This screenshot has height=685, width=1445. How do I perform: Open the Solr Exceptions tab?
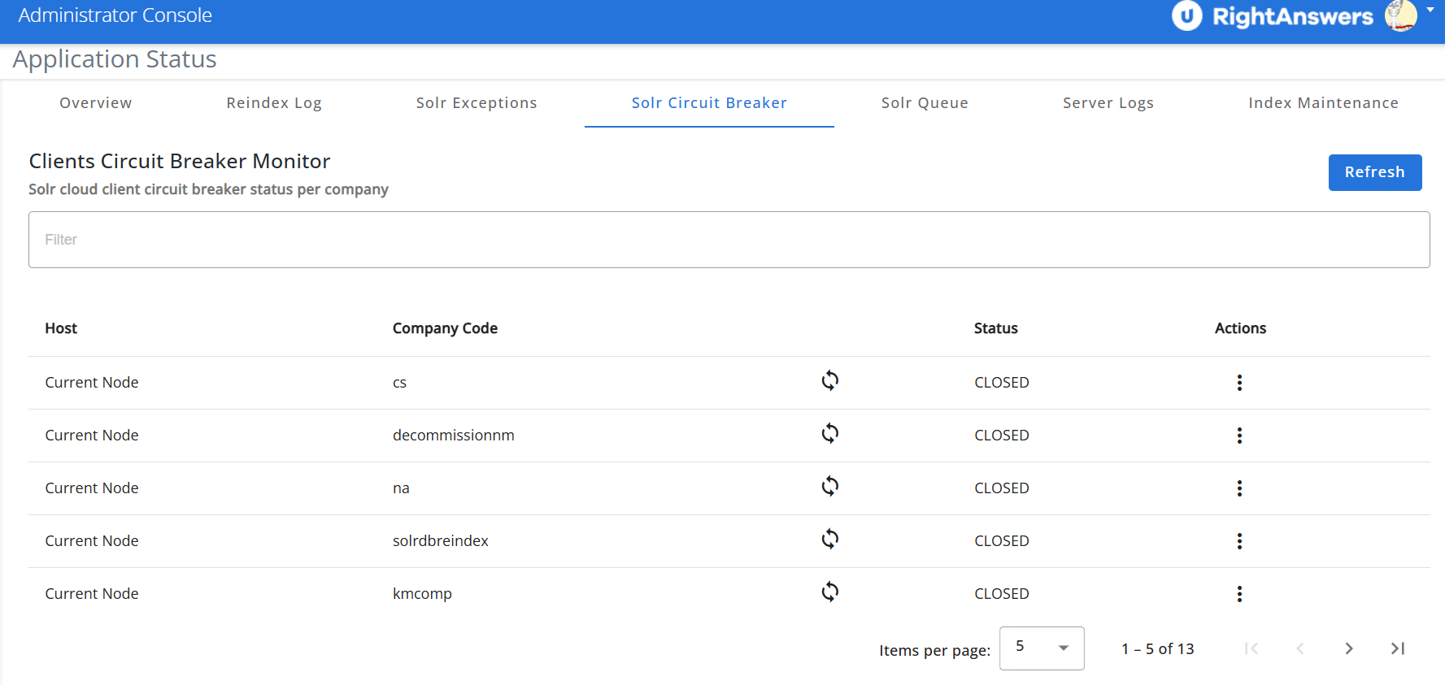(477, 103)
